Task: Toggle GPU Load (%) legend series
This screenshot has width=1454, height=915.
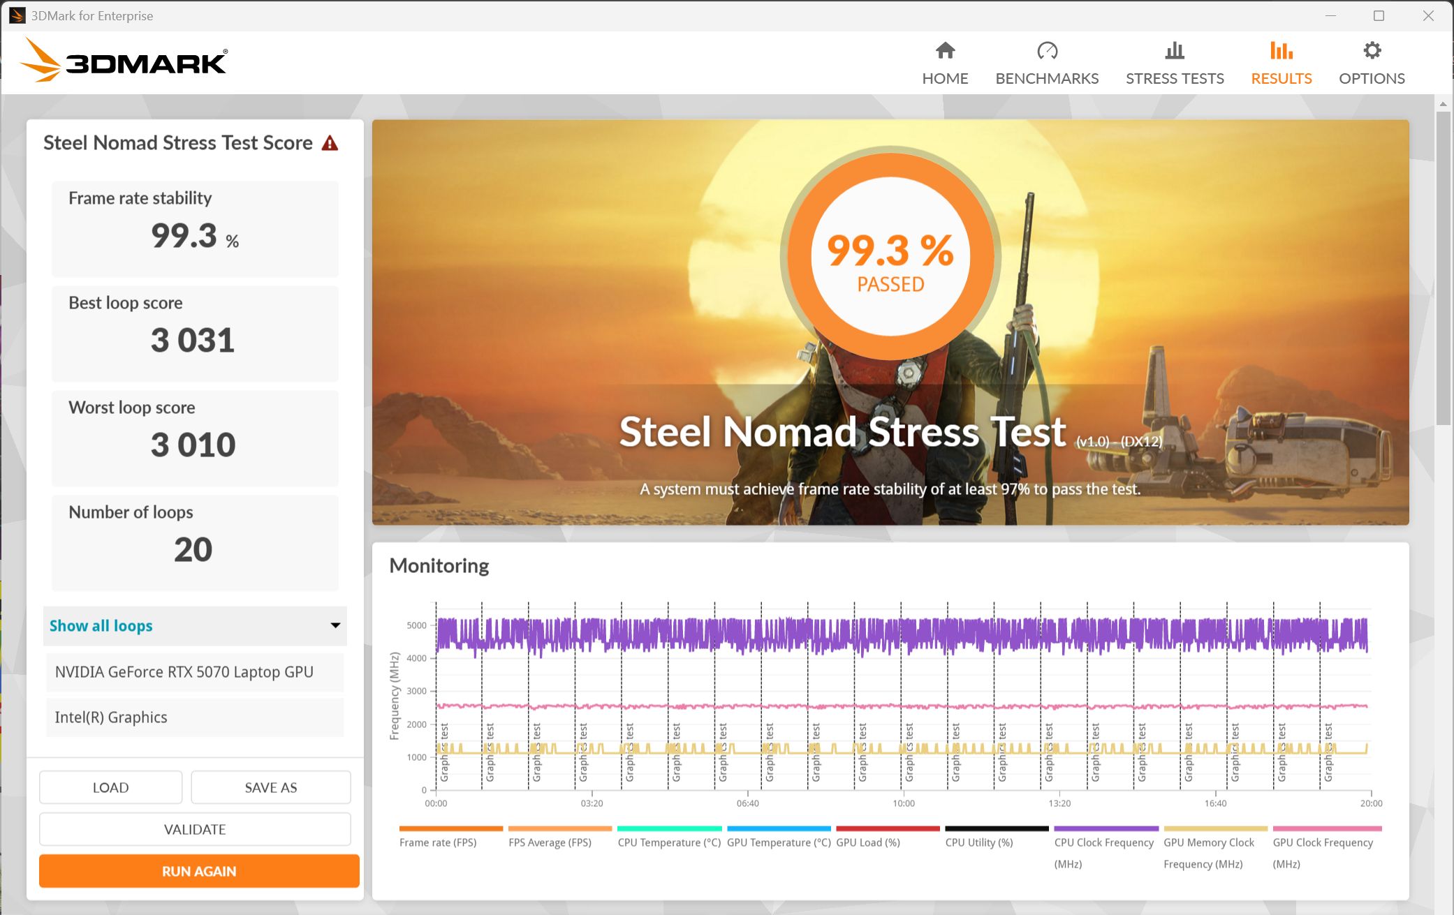Action: [x=867, y=842]
